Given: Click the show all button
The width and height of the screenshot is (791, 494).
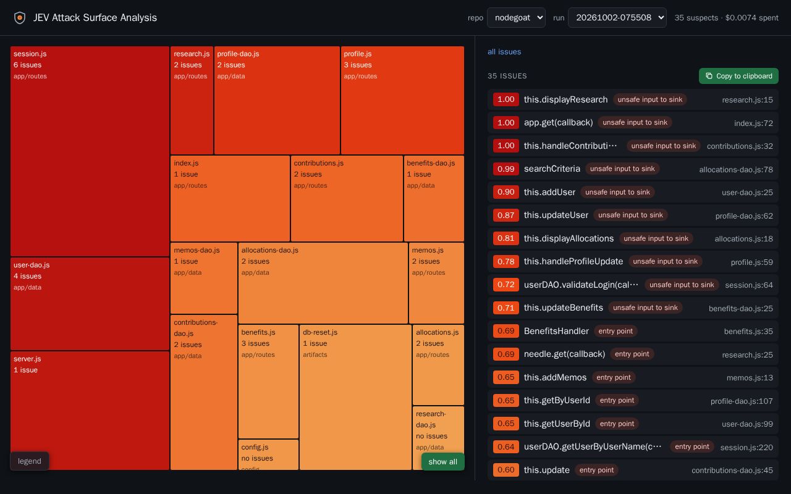Looking at the screenshot, I should click(x=442, y=462).
